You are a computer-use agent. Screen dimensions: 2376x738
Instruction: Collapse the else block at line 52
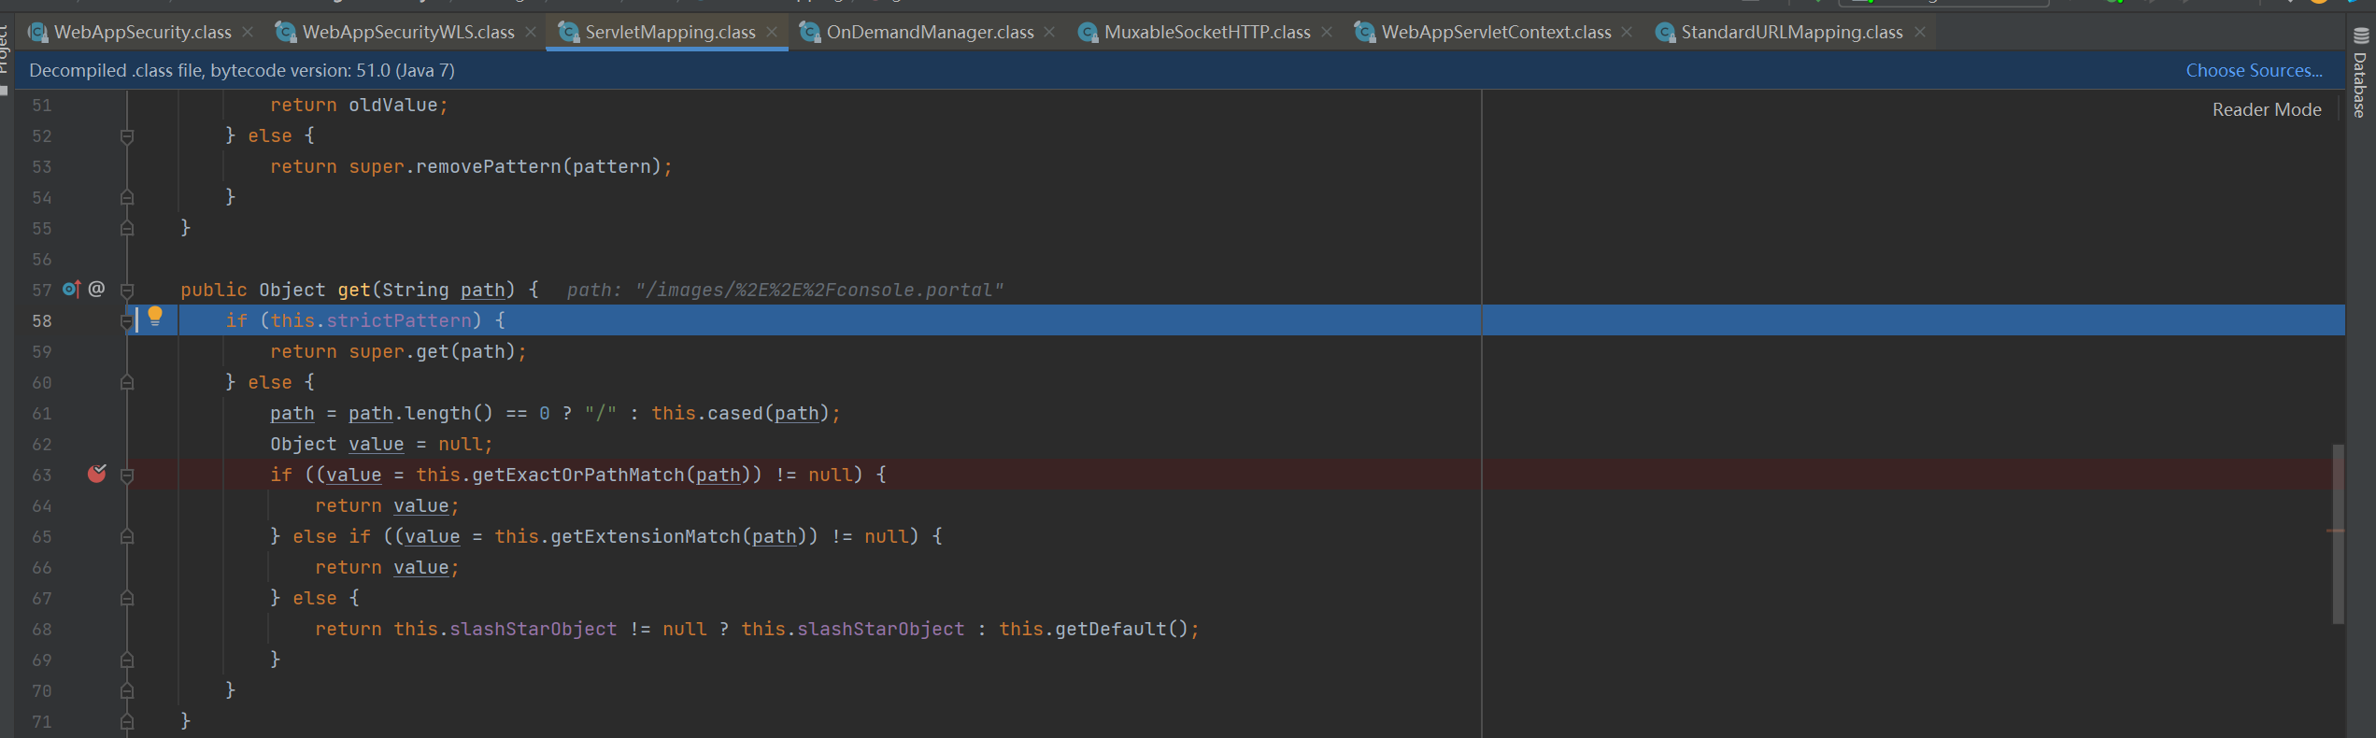(x=127, y=136)
